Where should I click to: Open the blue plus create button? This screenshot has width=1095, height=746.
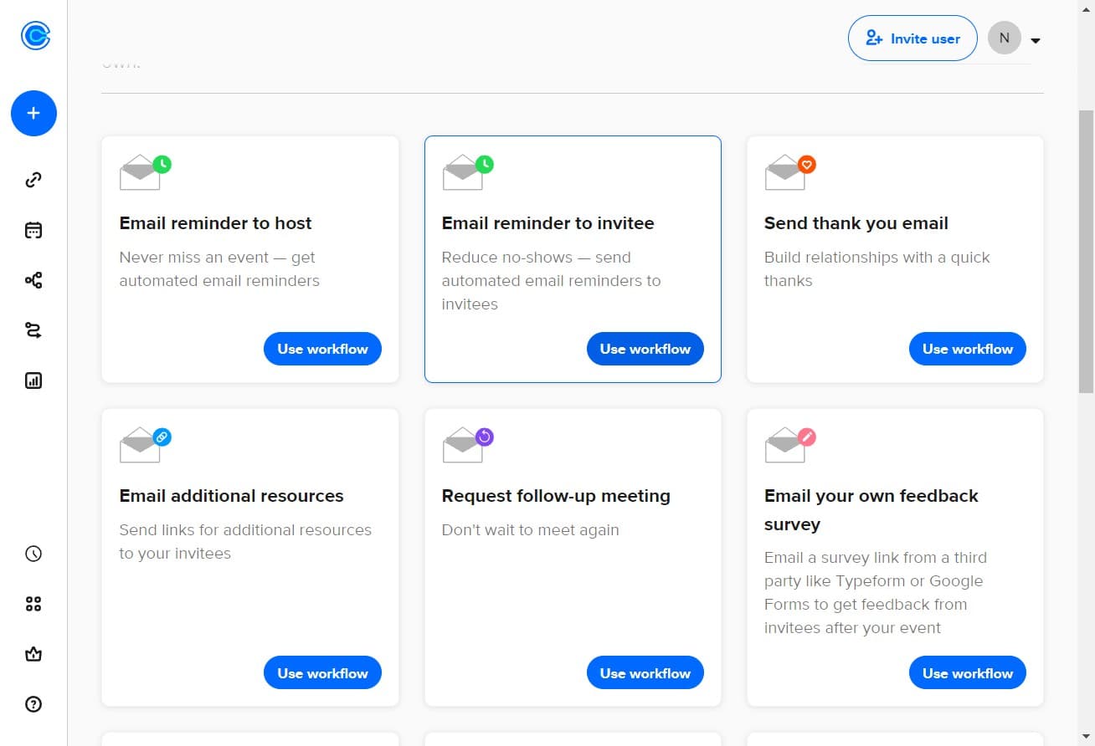click(x=33, y=113)
